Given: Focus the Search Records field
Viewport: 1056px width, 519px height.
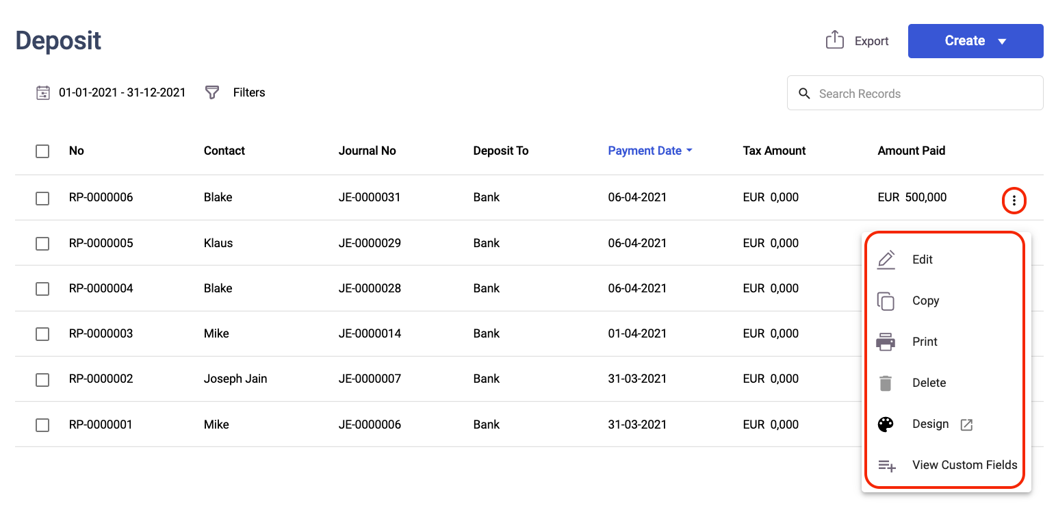Looking at the screenshot, I should click(915, 93).
